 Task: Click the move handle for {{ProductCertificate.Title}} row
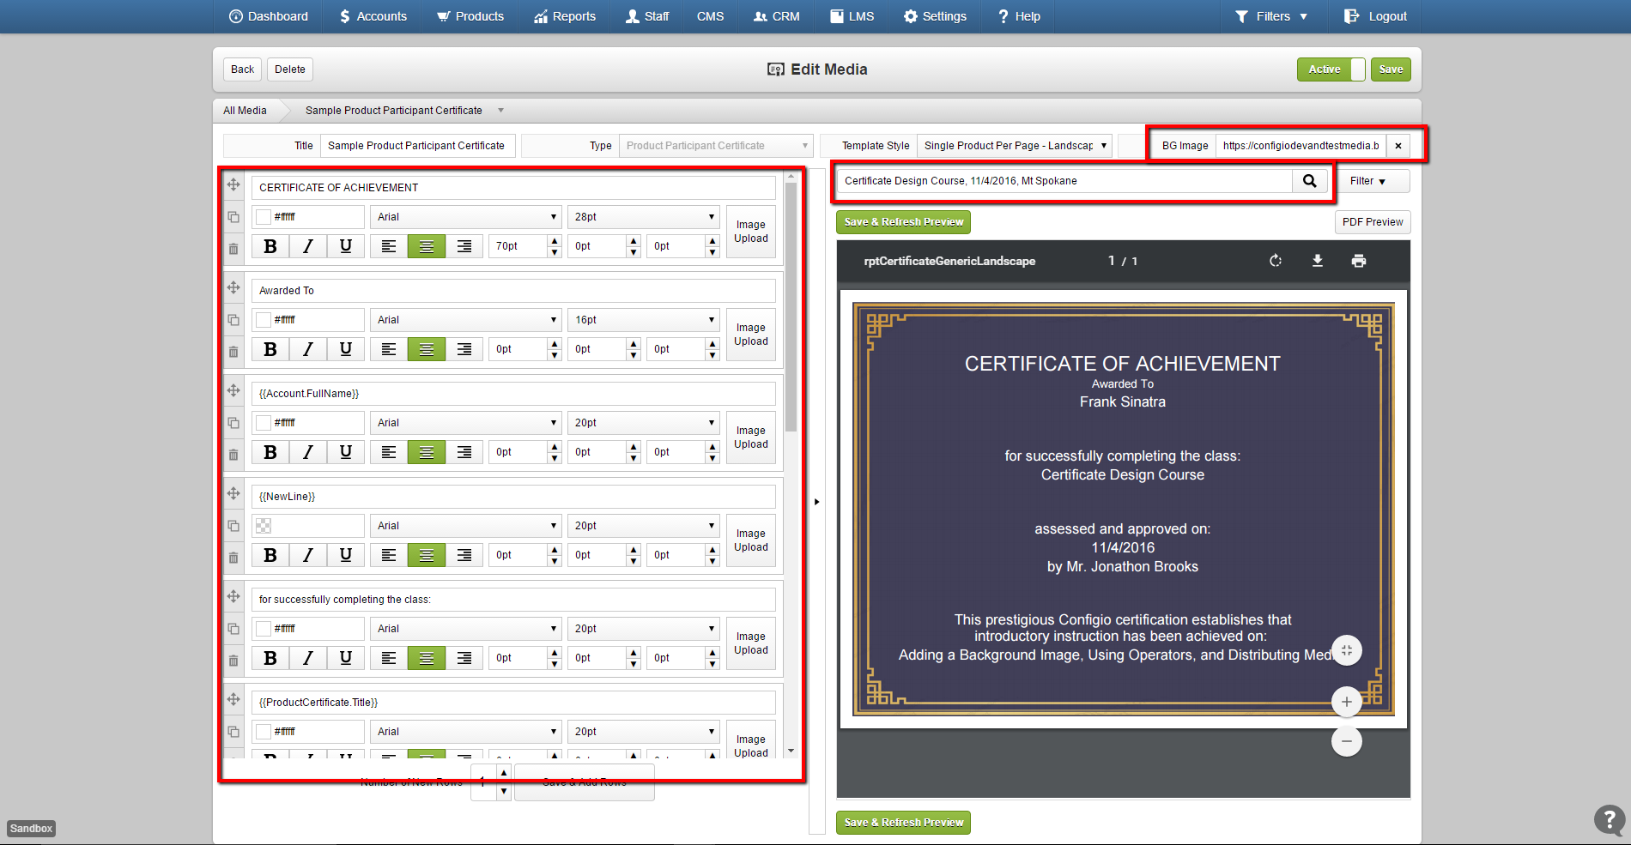233,699
